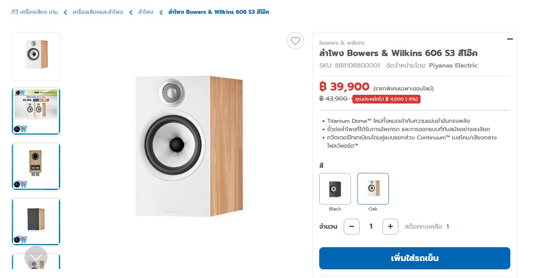Image resolution: width=538 pixels, height=278 pixels.
Task: Click back chevron before ลำโพง breadcrumb
Action: click(x=131, y=12)
